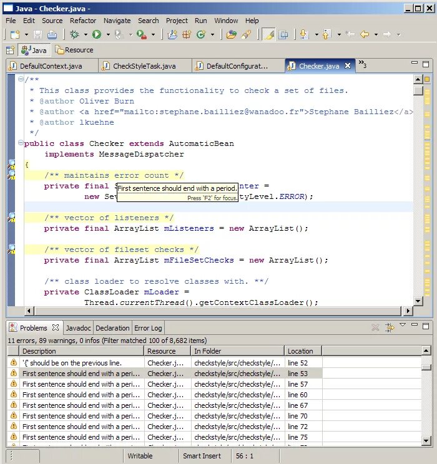The image size is (437, 464).
Task: Open the Refactor menu
Action: pos(83,21)
